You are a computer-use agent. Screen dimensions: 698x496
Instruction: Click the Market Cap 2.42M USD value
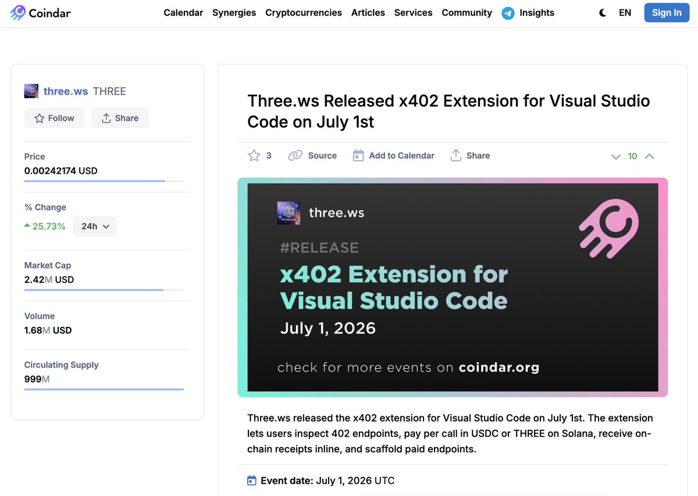click(x=49, y=279)
